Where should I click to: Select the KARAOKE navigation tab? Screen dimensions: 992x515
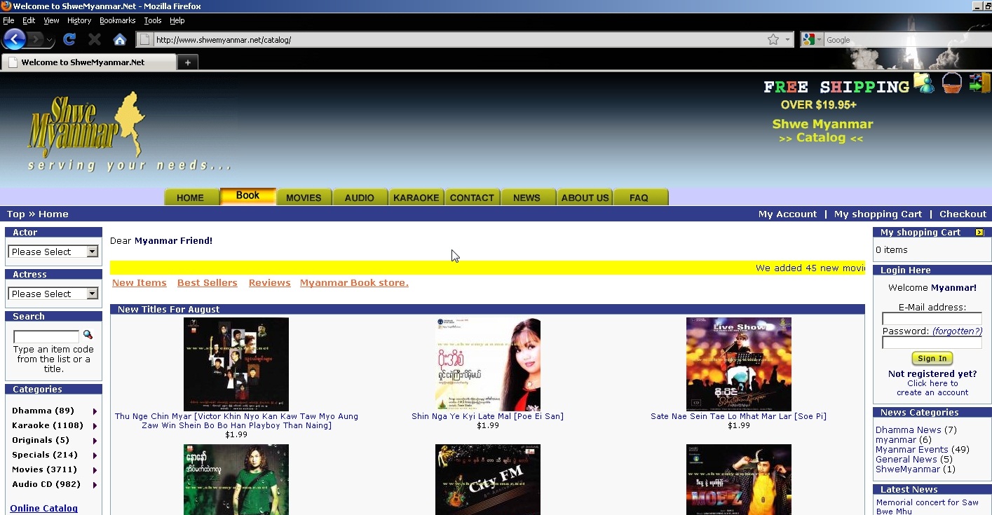[416, 198]
